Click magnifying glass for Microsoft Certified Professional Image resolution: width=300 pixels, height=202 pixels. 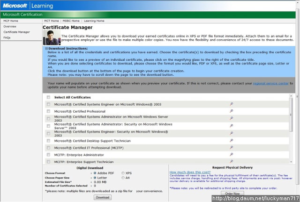point(231,111)
